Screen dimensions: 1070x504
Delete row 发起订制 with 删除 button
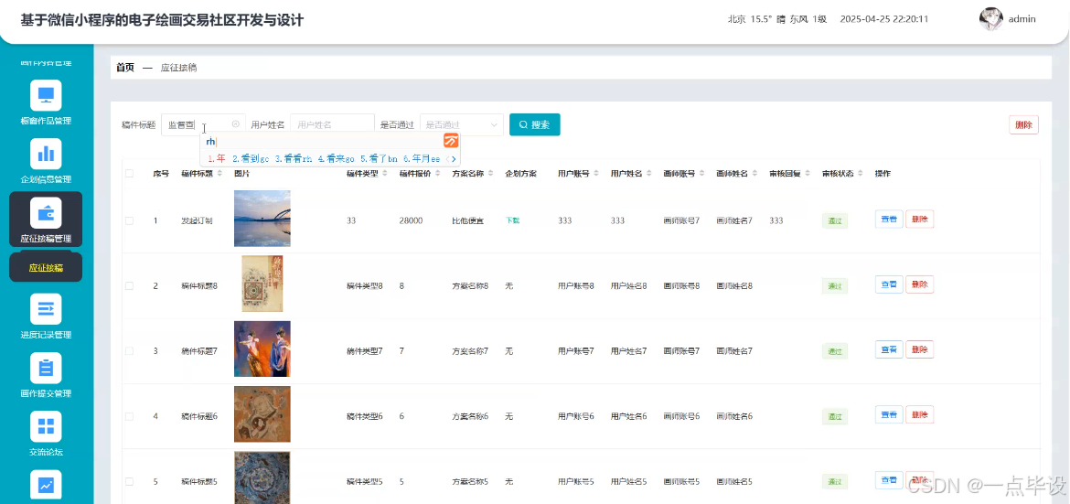click(920, 220)
